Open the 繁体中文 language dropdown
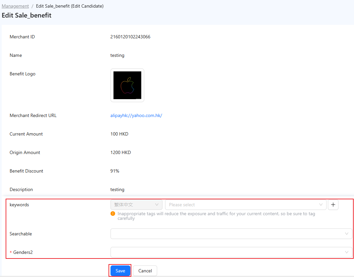The image size is (354, 277). point(136,205)
